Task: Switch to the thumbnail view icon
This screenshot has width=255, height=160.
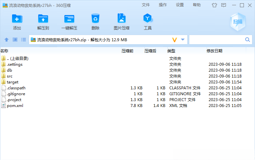Action: click(x=15, y=40)
